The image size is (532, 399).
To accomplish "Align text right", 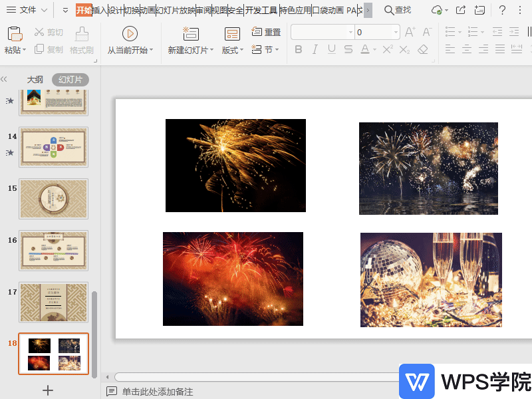I will pyautogui.click(x=483, y=49).
